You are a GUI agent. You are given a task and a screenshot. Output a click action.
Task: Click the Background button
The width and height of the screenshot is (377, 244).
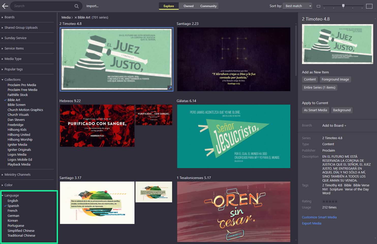coord(342,110)
